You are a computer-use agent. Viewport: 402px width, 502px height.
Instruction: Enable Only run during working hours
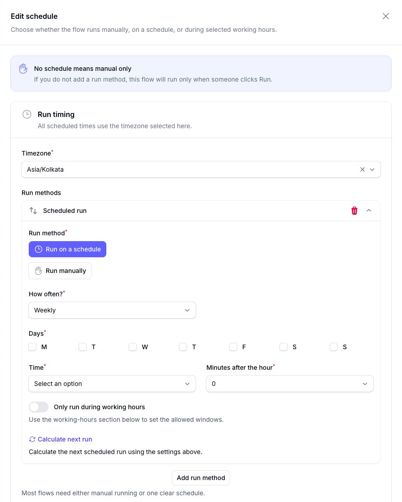(39, 407)
